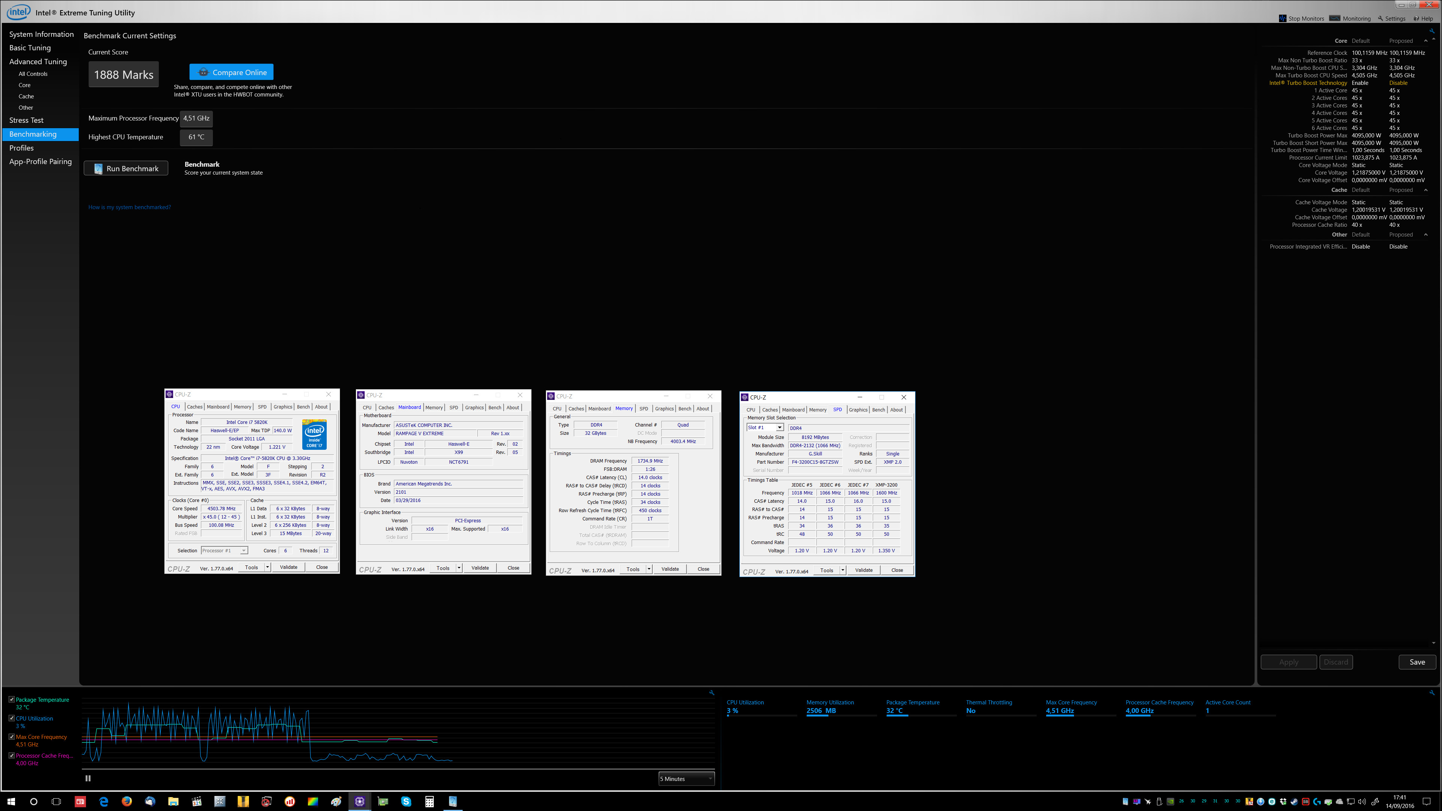Open Thunderbird from the taskbar
This screenshot has width=1442, height=811.
(150, 802)
